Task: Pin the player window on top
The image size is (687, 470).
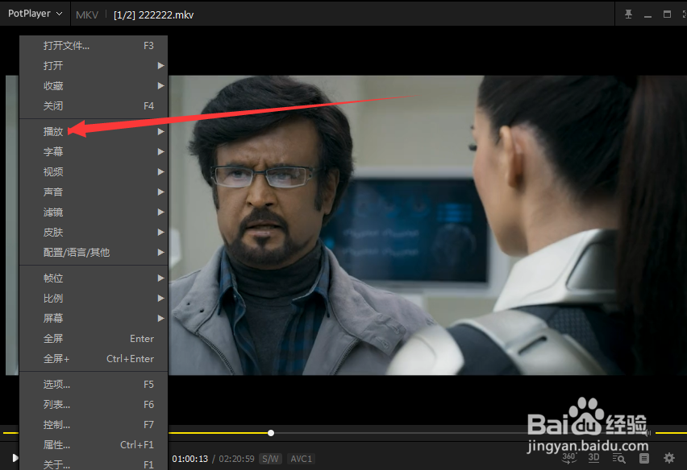Action: [628, 14]
